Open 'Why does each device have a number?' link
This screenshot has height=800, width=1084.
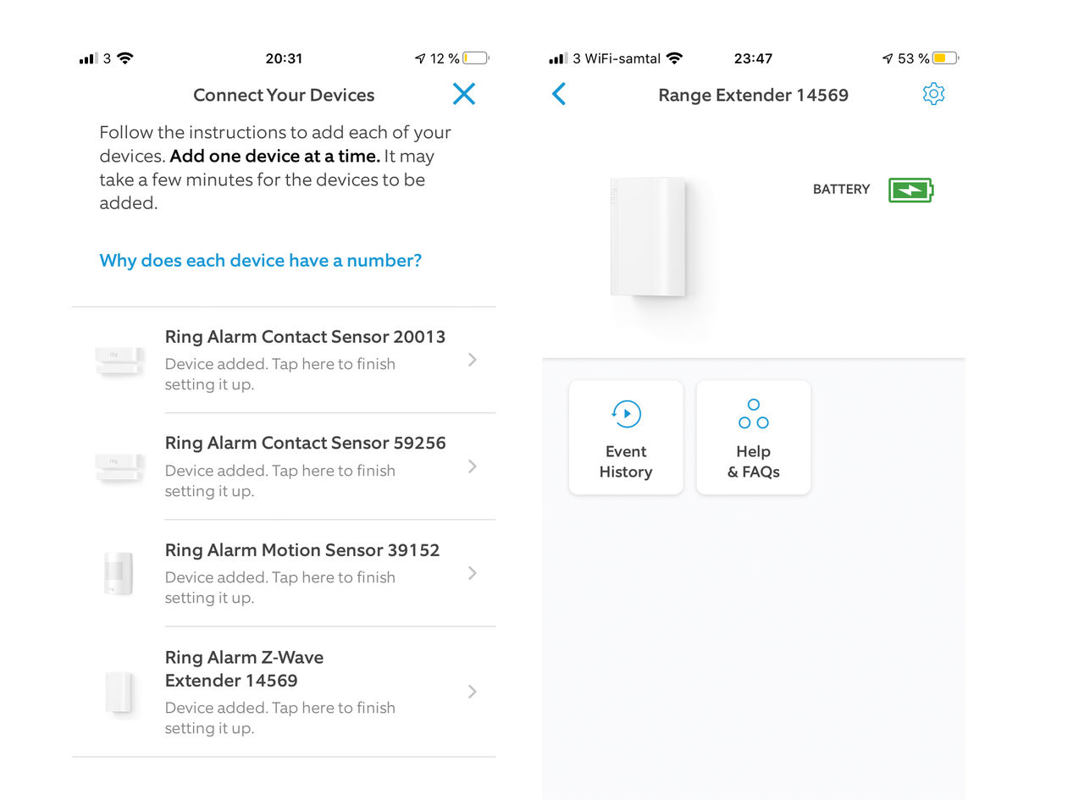[261, 261]
